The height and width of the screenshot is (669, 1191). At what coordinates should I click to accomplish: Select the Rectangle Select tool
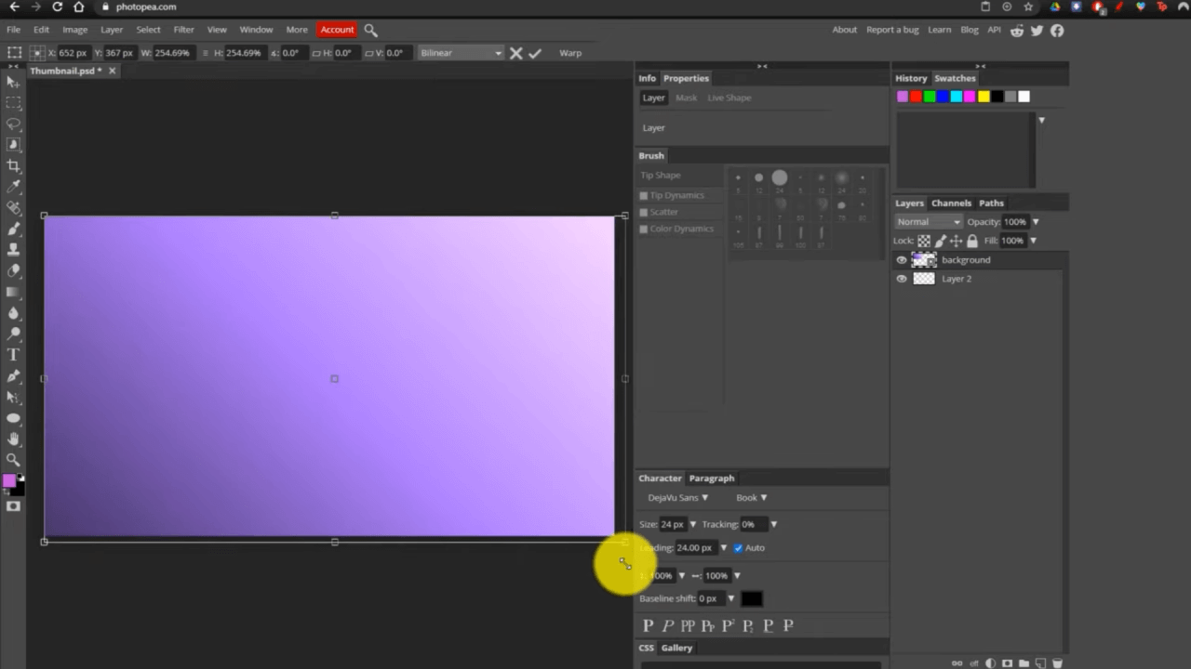(x=14, y=103)
